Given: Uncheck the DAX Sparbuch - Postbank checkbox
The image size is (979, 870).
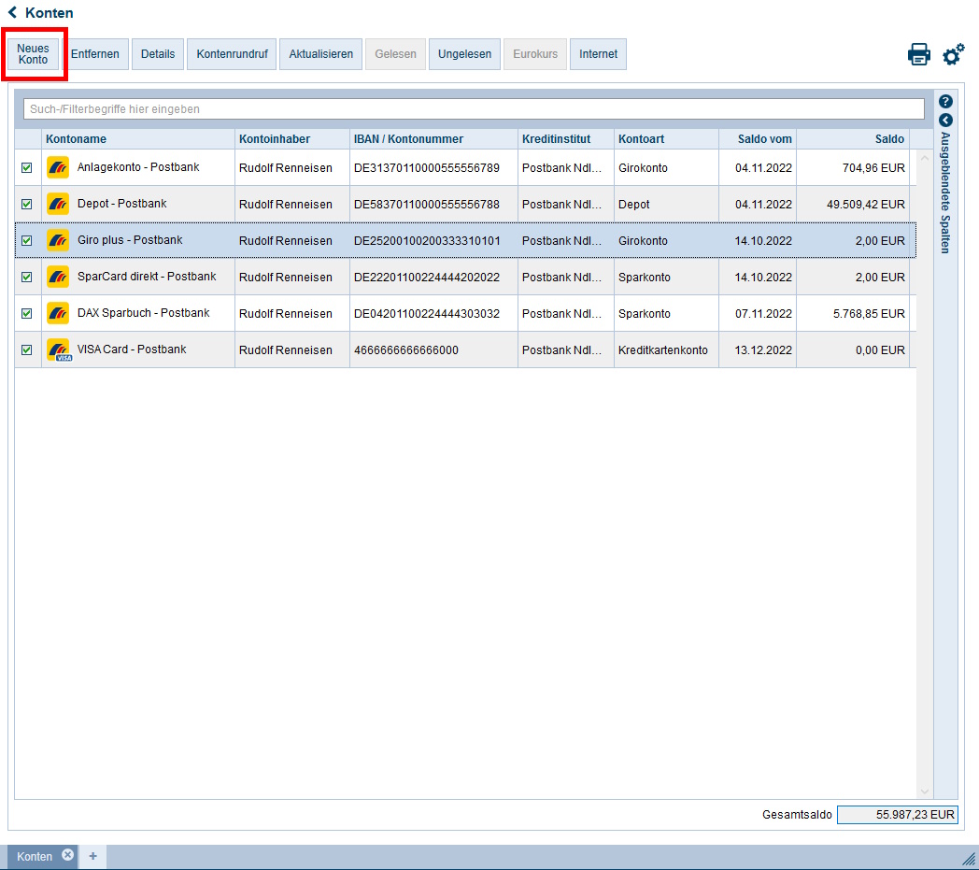Looking at the screenshot, I should click(27, 313).
